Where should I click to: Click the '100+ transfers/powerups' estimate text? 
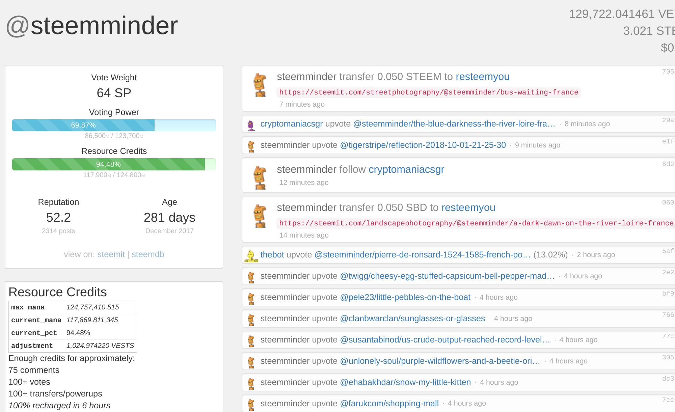tap(55, 394)
